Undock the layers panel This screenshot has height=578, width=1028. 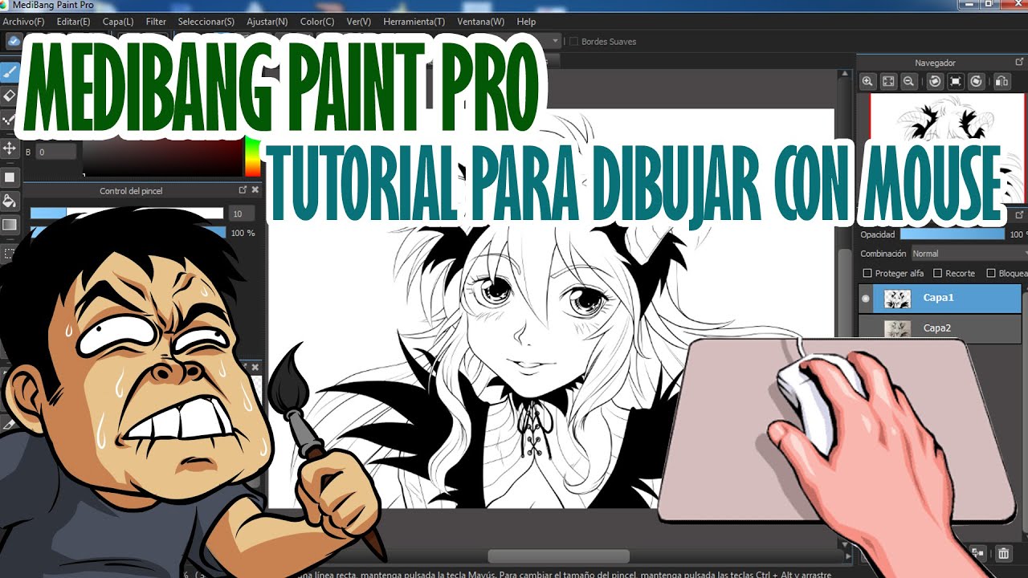click(1020, 214)
